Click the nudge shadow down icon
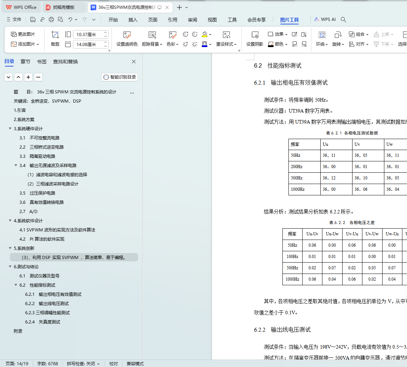 click(x=304, y=34)
